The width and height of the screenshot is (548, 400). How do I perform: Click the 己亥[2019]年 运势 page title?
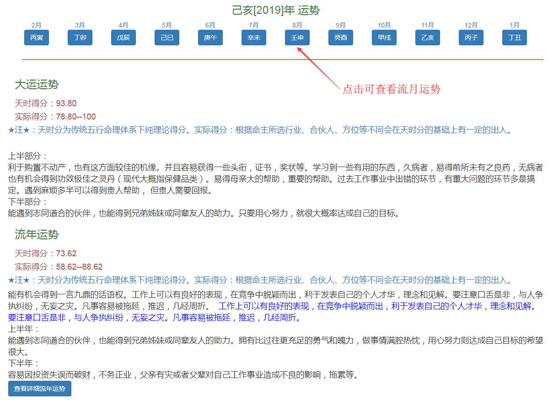(276, 11)
